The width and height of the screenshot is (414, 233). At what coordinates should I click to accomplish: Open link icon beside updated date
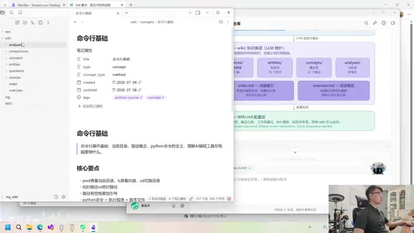140,90
